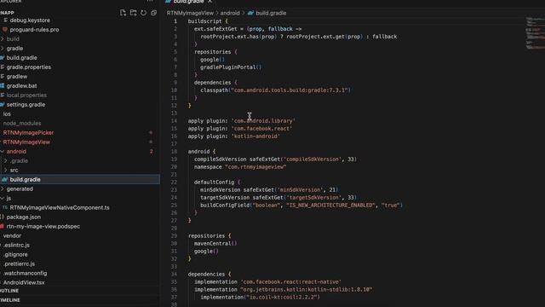Open RTNMyImageViewNativeComponent.ts file

pos(60,208)
